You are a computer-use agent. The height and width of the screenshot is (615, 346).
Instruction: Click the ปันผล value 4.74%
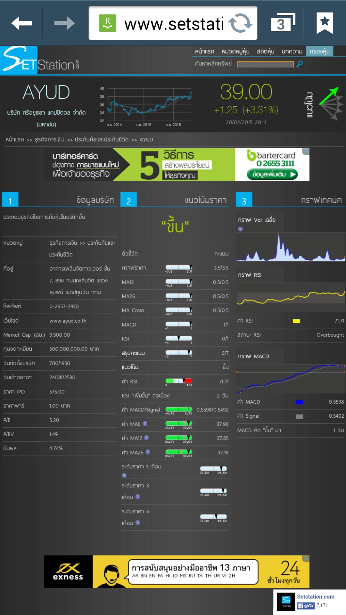[x=56, y=448]
